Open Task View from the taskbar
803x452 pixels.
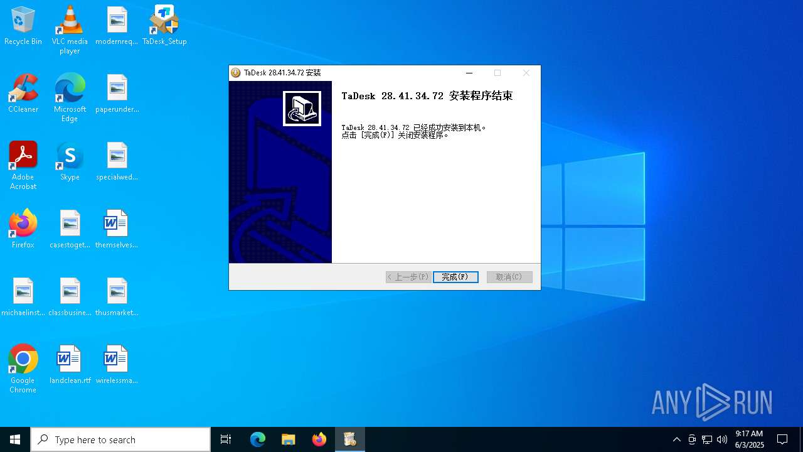(x=226, y=439)
